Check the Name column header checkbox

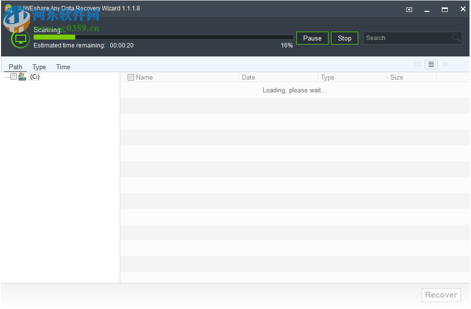coord(131,77)
